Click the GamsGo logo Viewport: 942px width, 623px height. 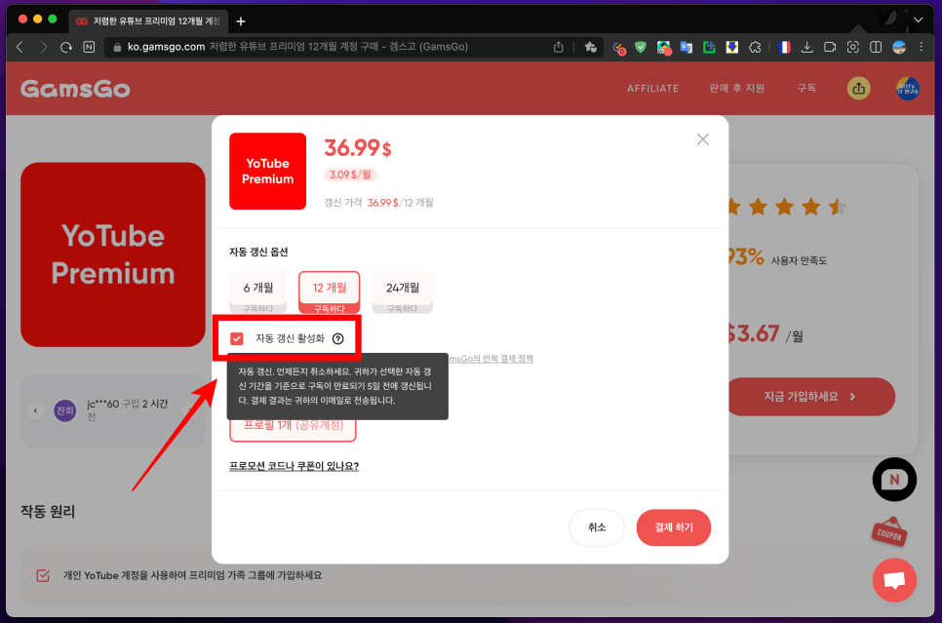click(x=75, y=89)
